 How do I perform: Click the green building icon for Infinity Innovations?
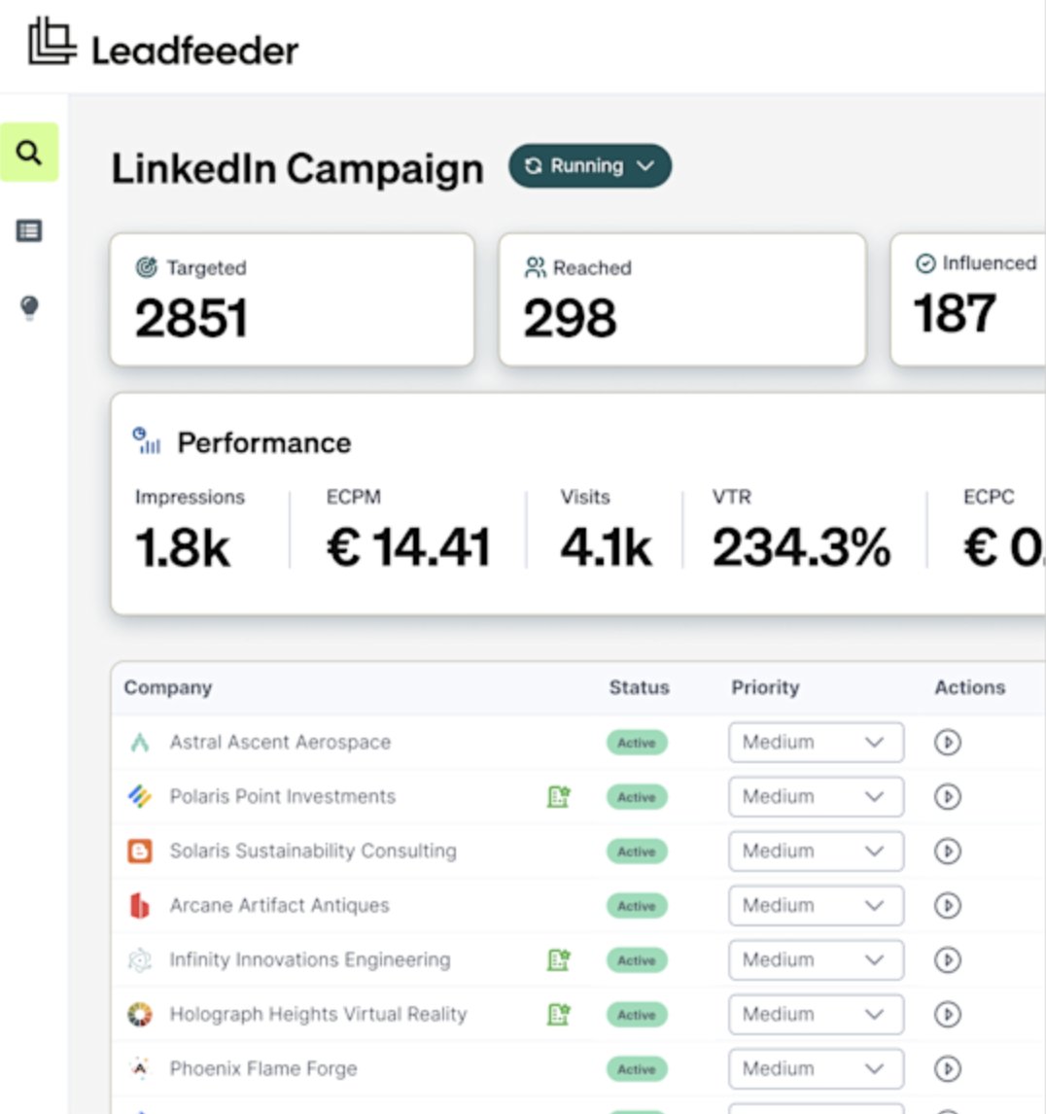point(559,959)
